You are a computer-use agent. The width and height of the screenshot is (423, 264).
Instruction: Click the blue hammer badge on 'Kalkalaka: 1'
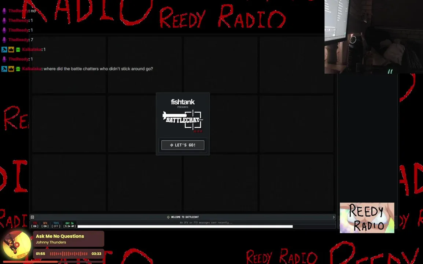4,49
